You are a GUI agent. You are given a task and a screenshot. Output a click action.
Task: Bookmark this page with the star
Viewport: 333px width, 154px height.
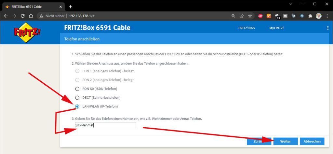tap(250, 16)
